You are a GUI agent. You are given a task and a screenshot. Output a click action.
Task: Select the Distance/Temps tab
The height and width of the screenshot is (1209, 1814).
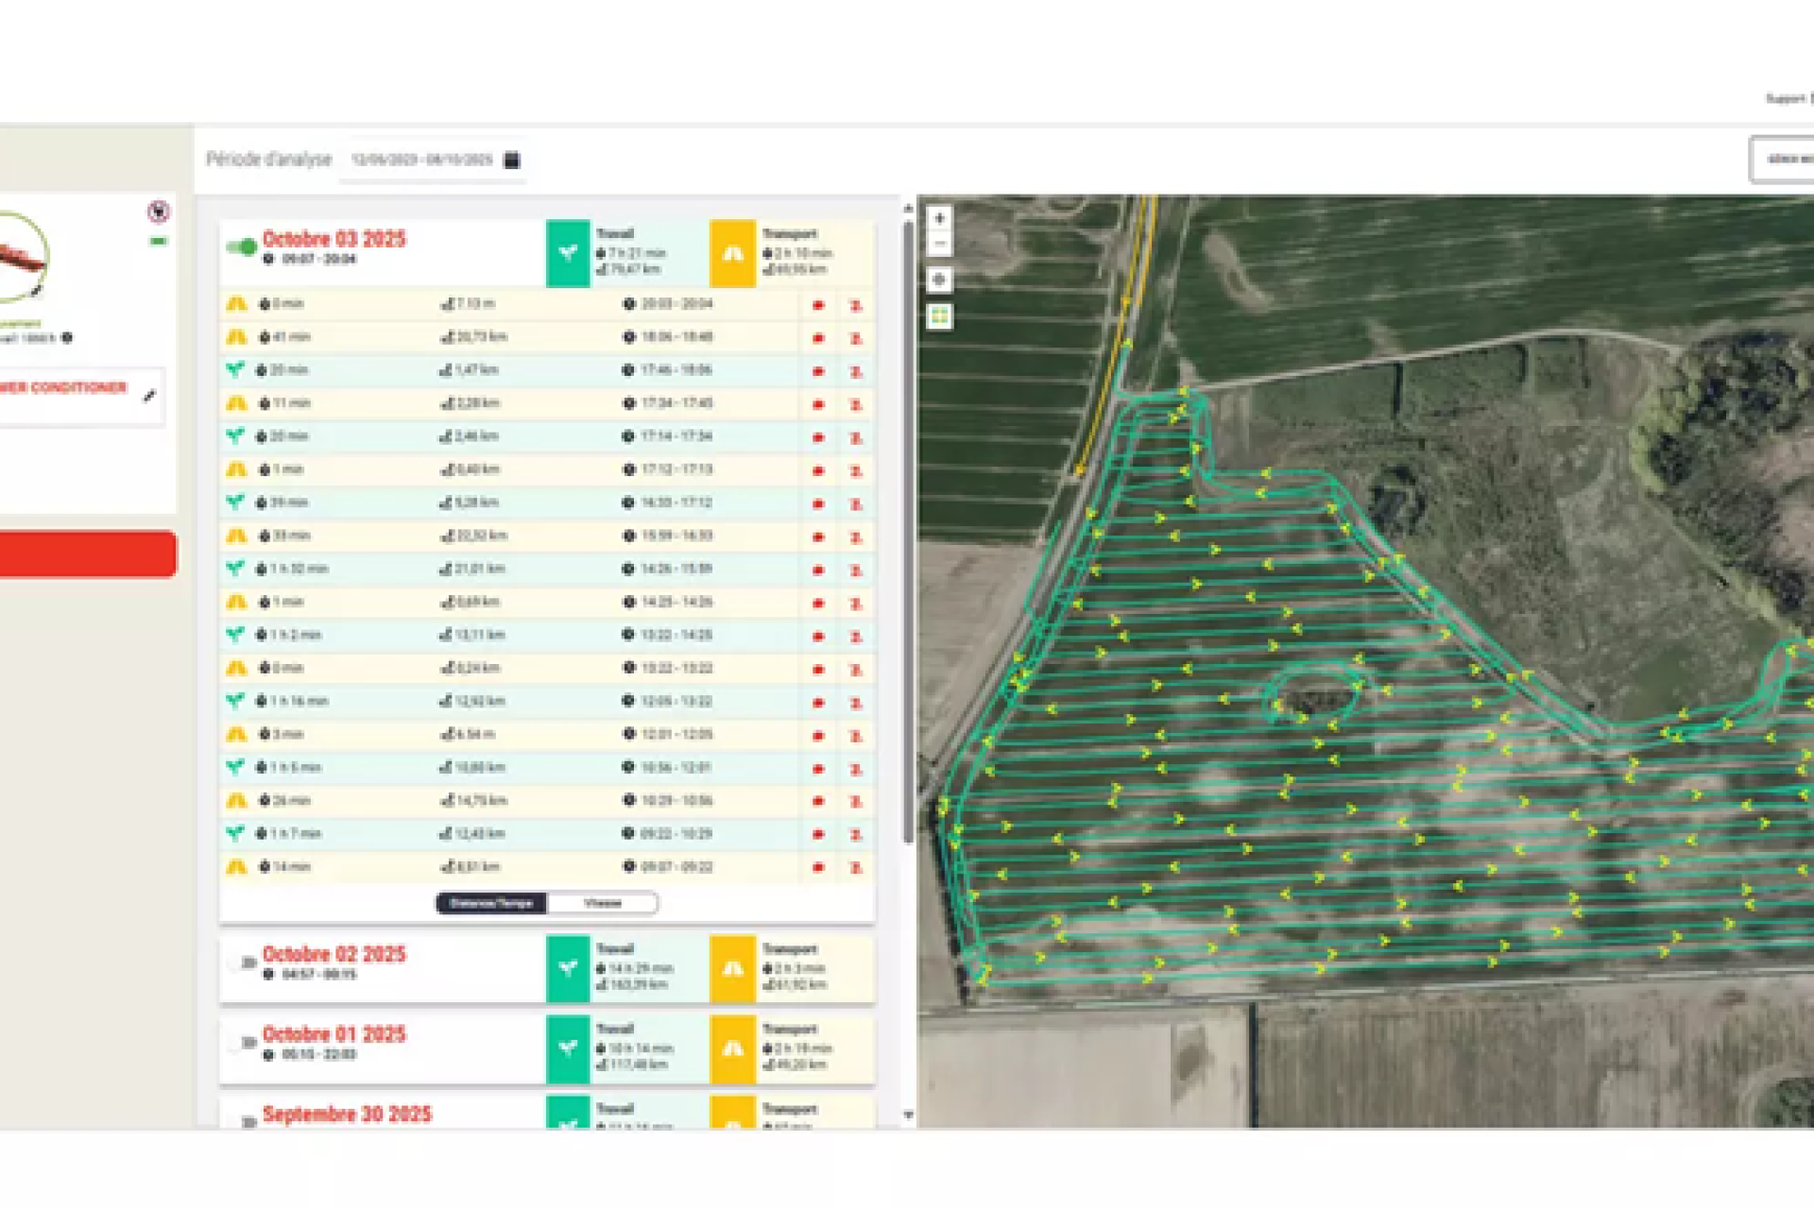(491, 903)
